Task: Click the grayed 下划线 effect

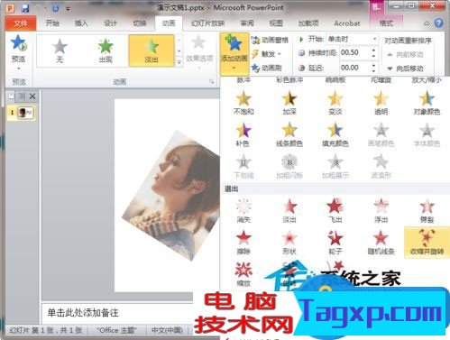Action: point(243,166)
